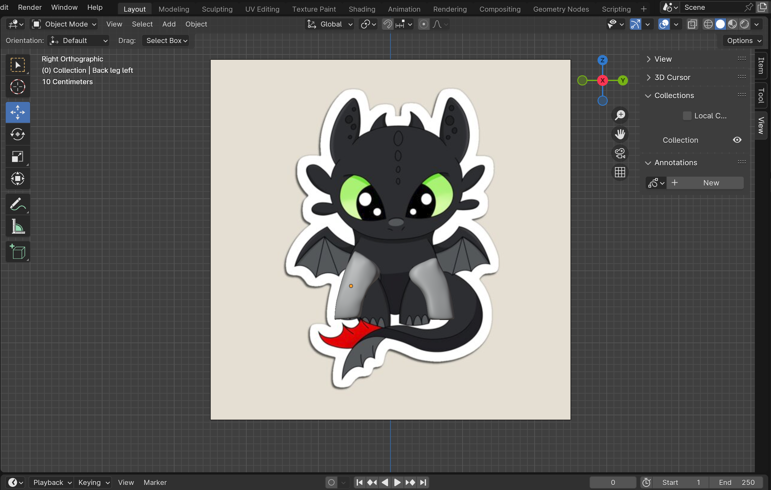This screenshot has width=771, height=490.
Task: Jump to previous keyframe
Action: pyautogui.click(x=372, y=482)
